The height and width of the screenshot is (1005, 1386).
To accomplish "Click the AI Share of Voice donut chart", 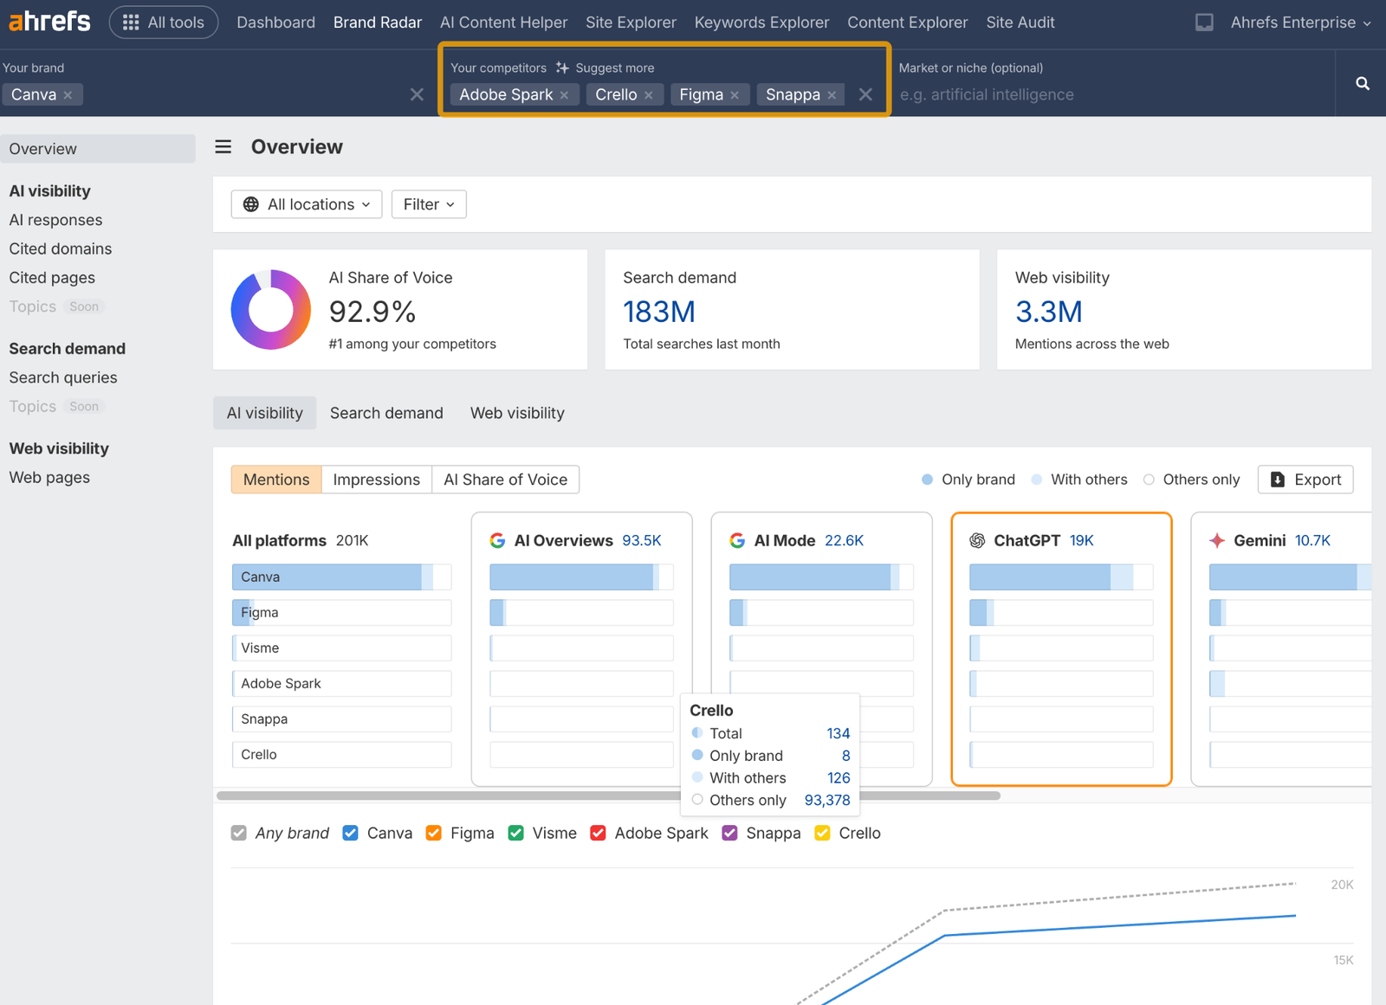I will 271,309.
